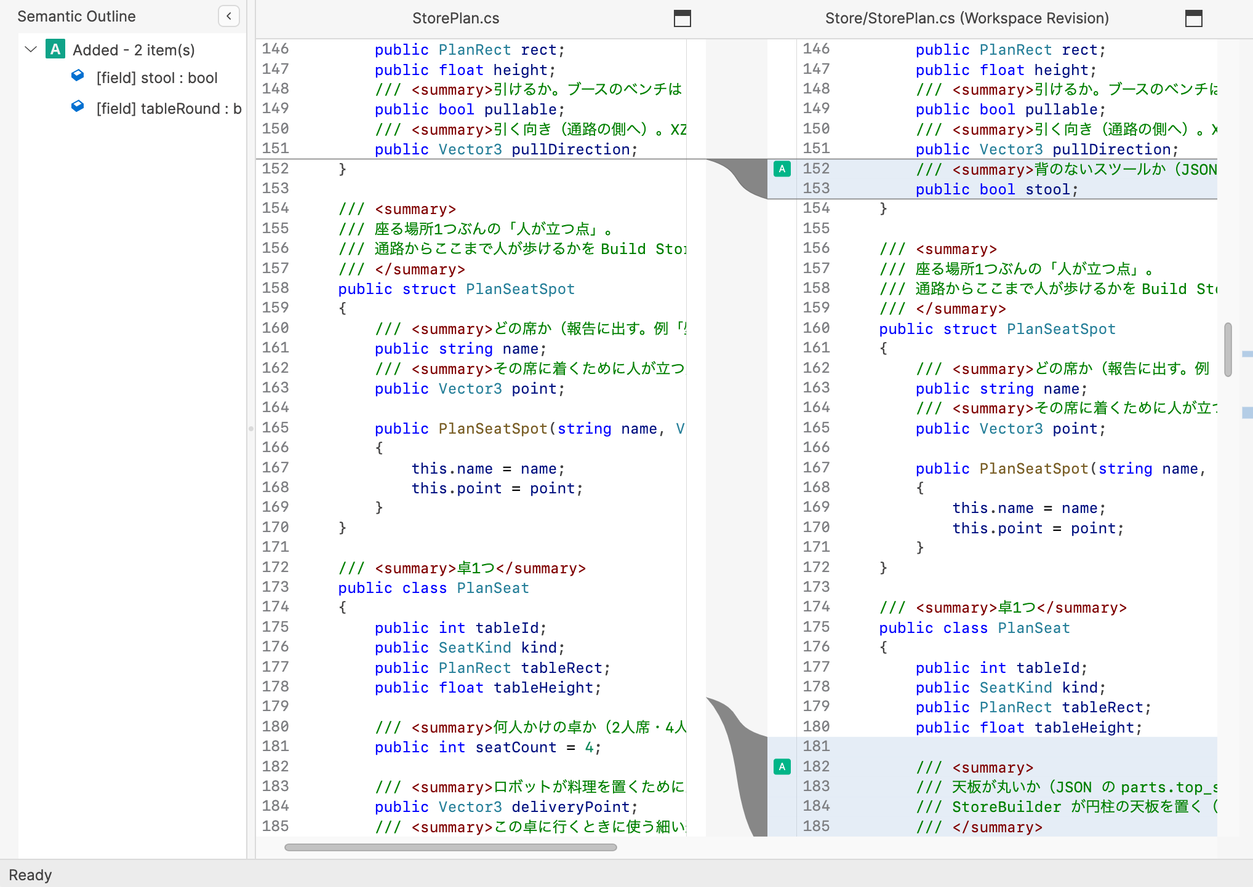
Task: Click 'public int tableId;' in the left pane
Action: (461, 628)
